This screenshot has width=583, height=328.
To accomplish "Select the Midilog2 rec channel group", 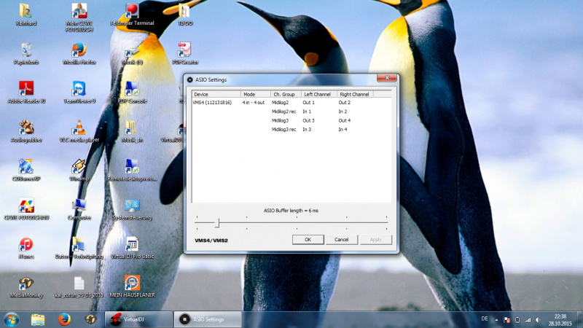I will 283,112.
